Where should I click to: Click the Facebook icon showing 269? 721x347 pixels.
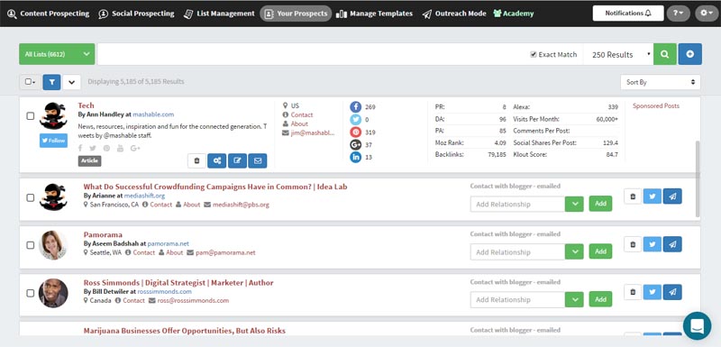coord(355,107)
